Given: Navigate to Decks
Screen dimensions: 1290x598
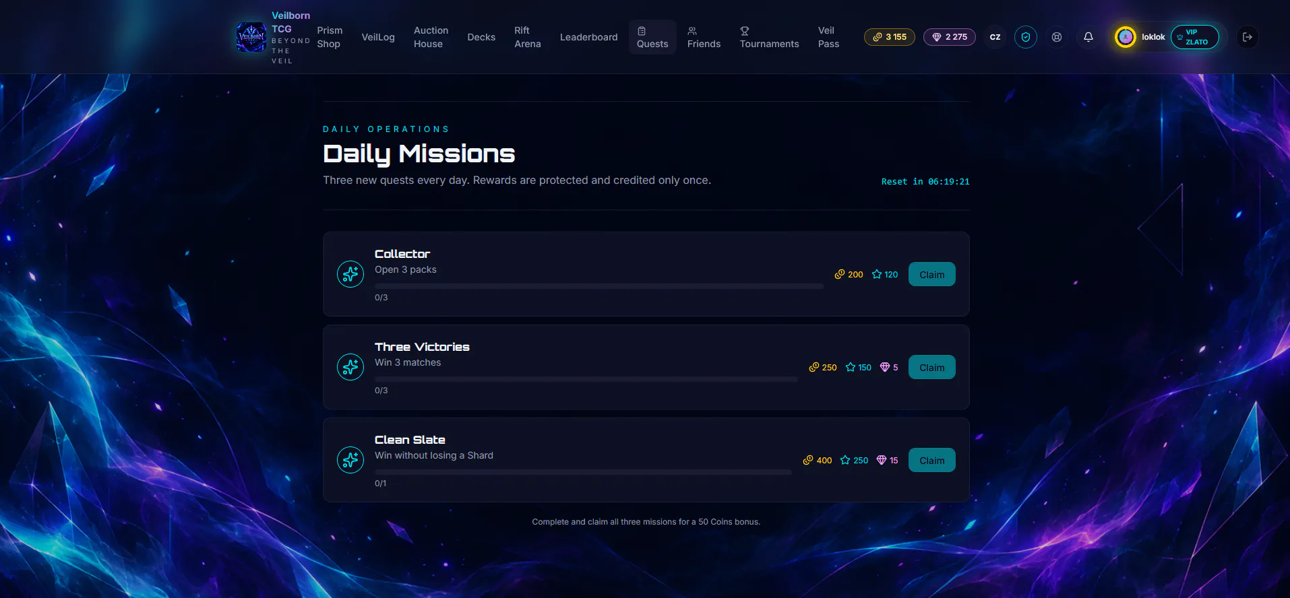Looking at the screenshot, I should (481, 37).
